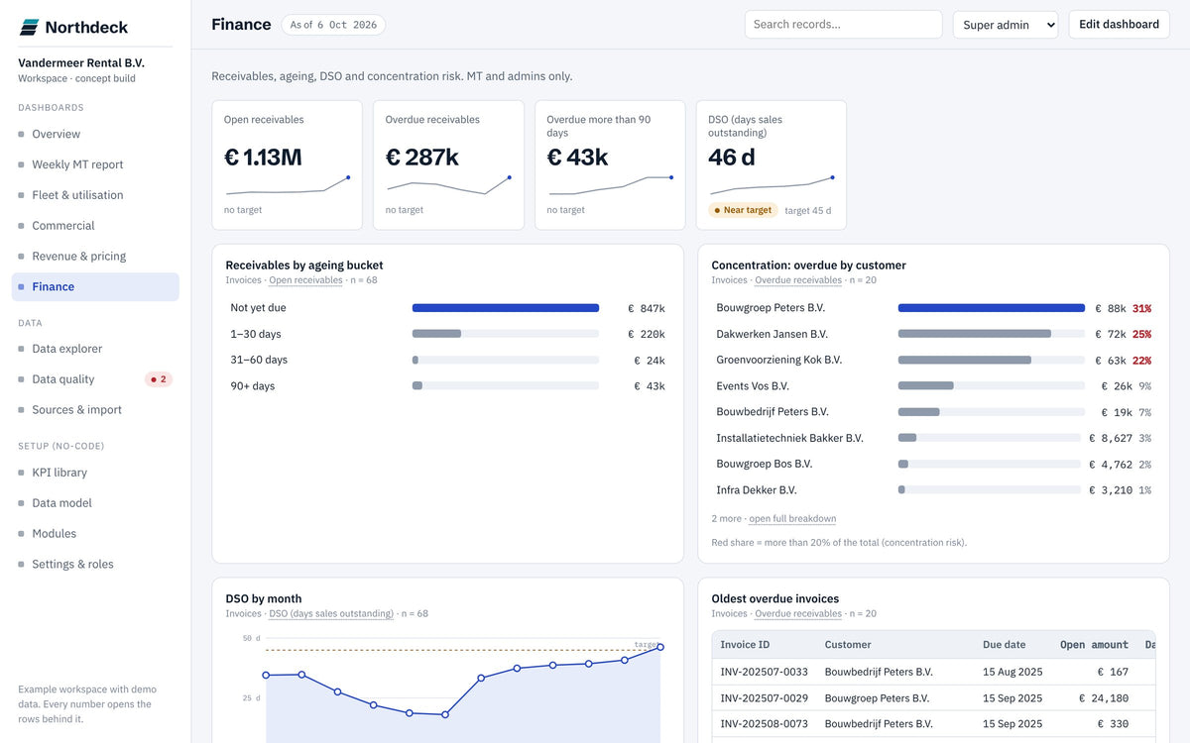Open Data quality page

(95, 379)
